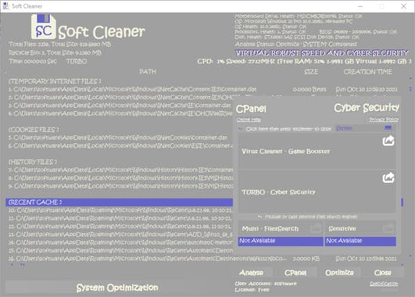Select file row 1 INetCache Content.IE5 container.dat

(x=202, y=89)
